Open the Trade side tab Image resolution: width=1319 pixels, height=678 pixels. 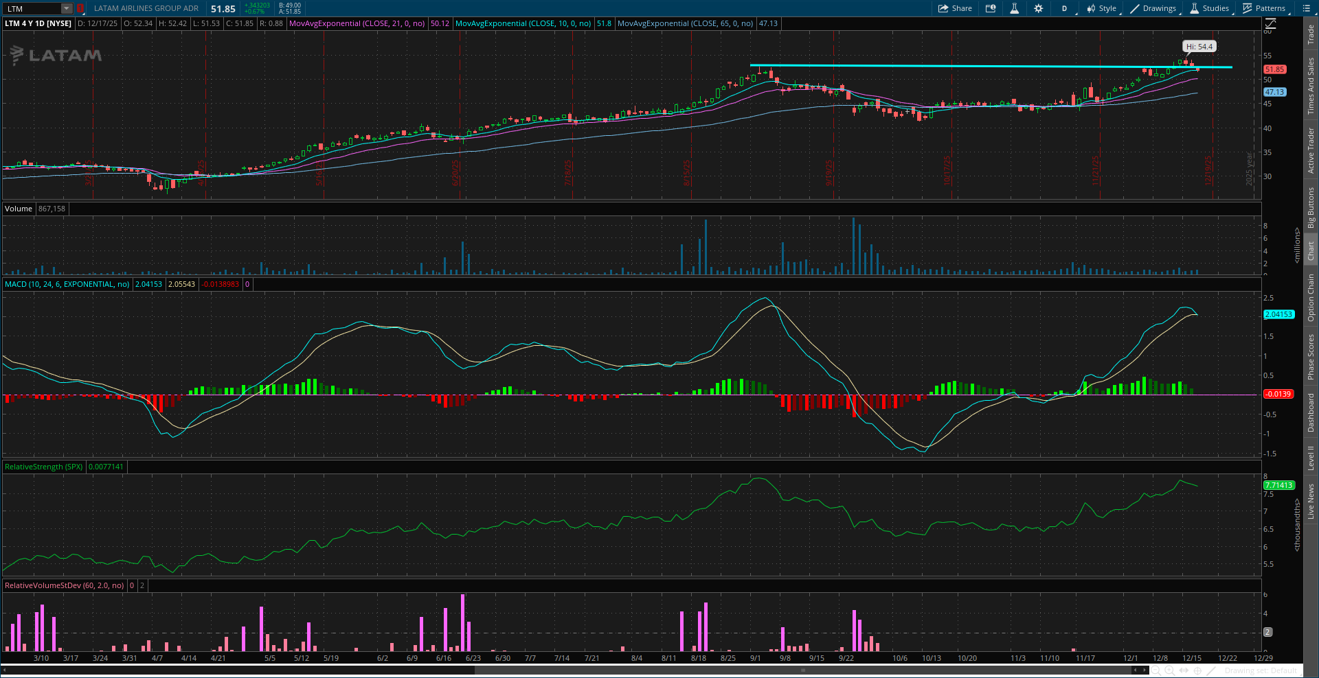[x=1311, y=34]
